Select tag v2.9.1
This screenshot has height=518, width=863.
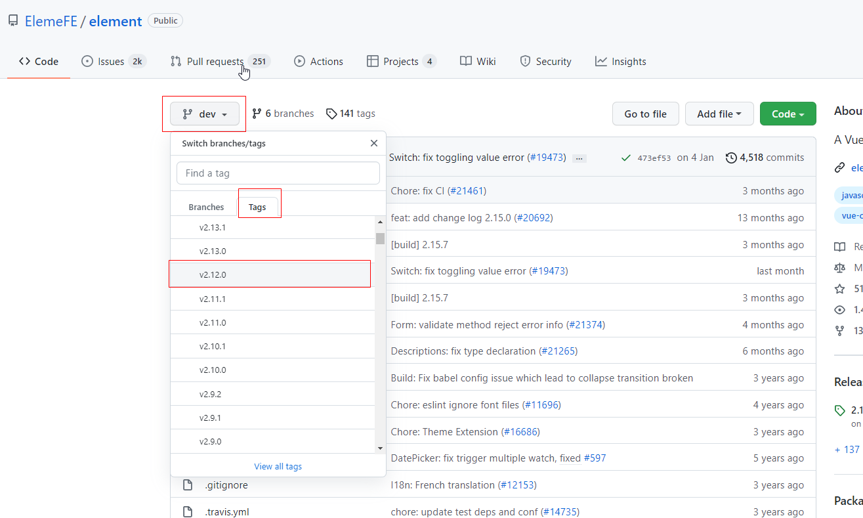[x=272, y=418]
